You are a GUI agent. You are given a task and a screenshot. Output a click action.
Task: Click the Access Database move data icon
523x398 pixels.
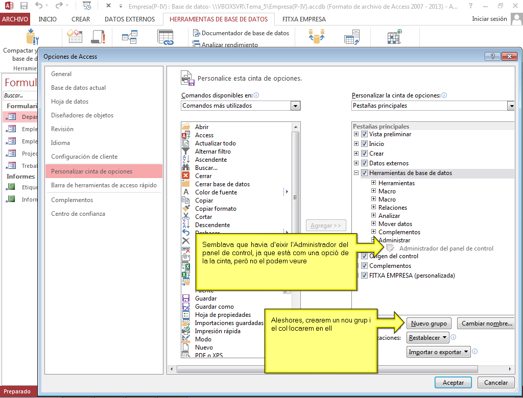coord(316,36)
